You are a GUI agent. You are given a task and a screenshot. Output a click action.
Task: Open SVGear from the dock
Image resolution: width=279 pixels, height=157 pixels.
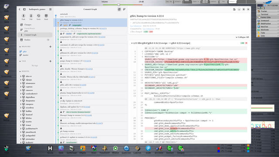(28, 149)
